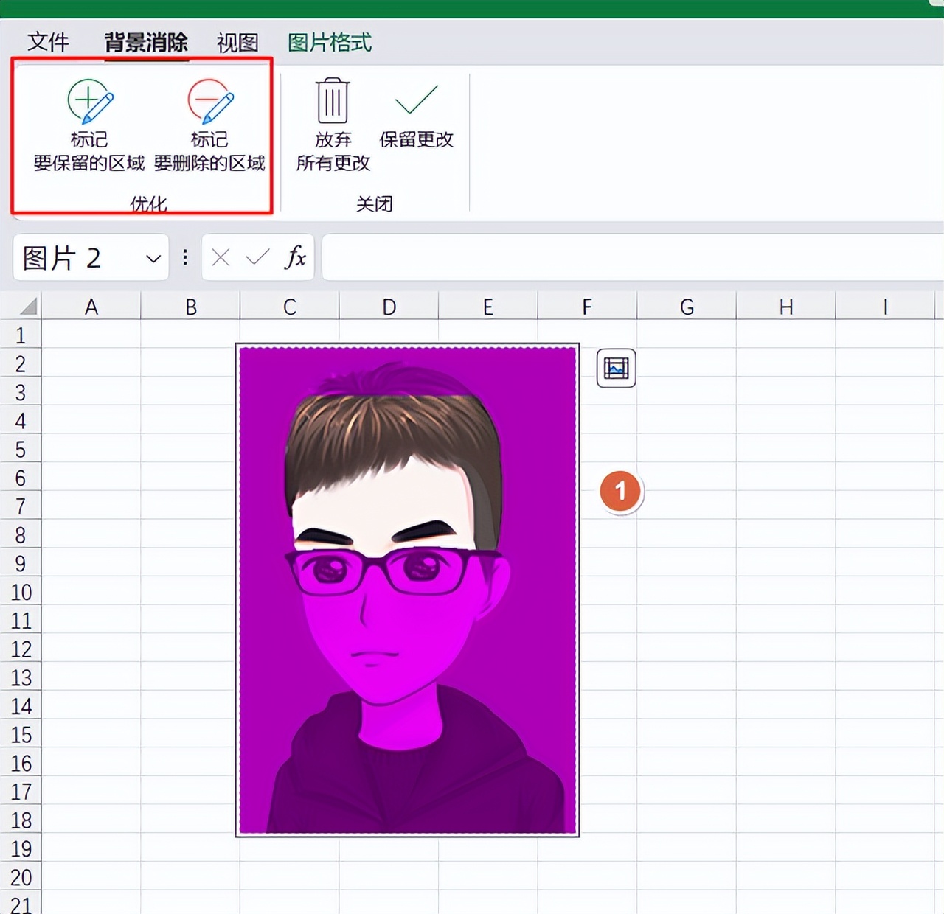
Task: Click the cartoon portrait picture
Action: coord(407,590)
